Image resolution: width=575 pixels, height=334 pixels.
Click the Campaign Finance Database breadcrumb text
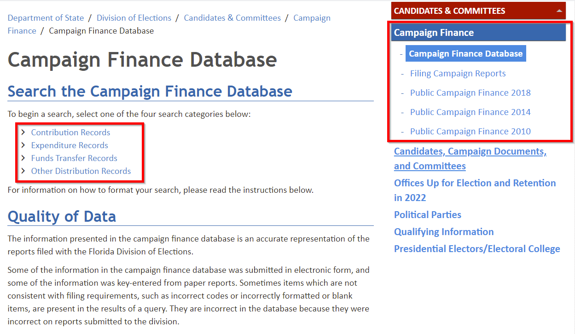(101, 31)
